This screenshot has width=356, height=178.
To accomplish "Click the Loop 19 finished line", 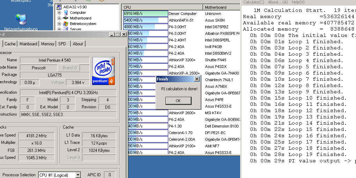I will point(298,154).
